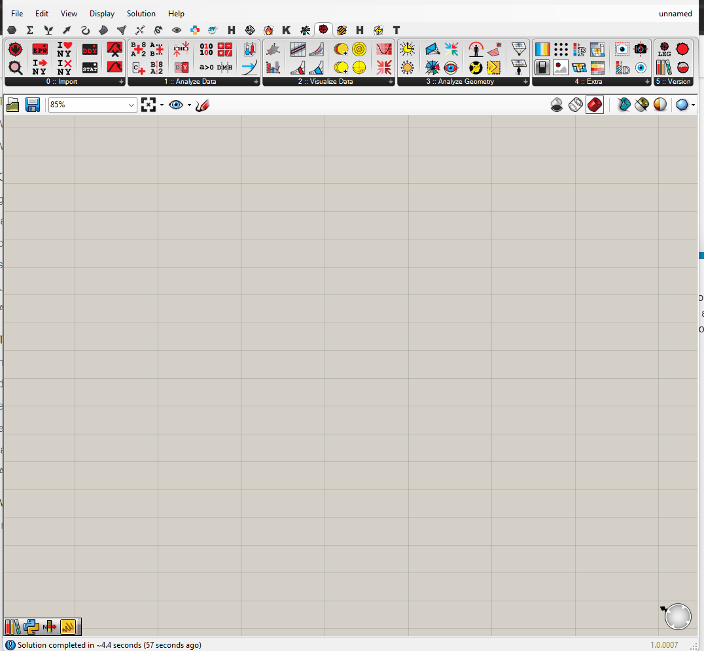Click the a>0 conditional statement icon
Image resolution: width=704 pixels, height=651 pixels.
click(x=206, y=67)
